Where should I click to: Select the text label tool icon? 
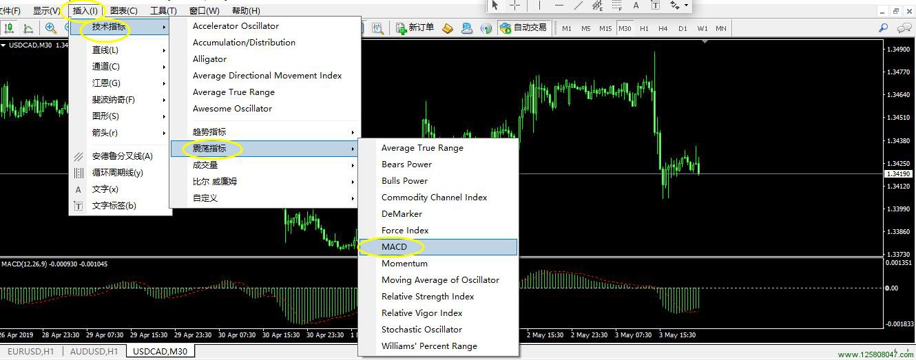655,6
